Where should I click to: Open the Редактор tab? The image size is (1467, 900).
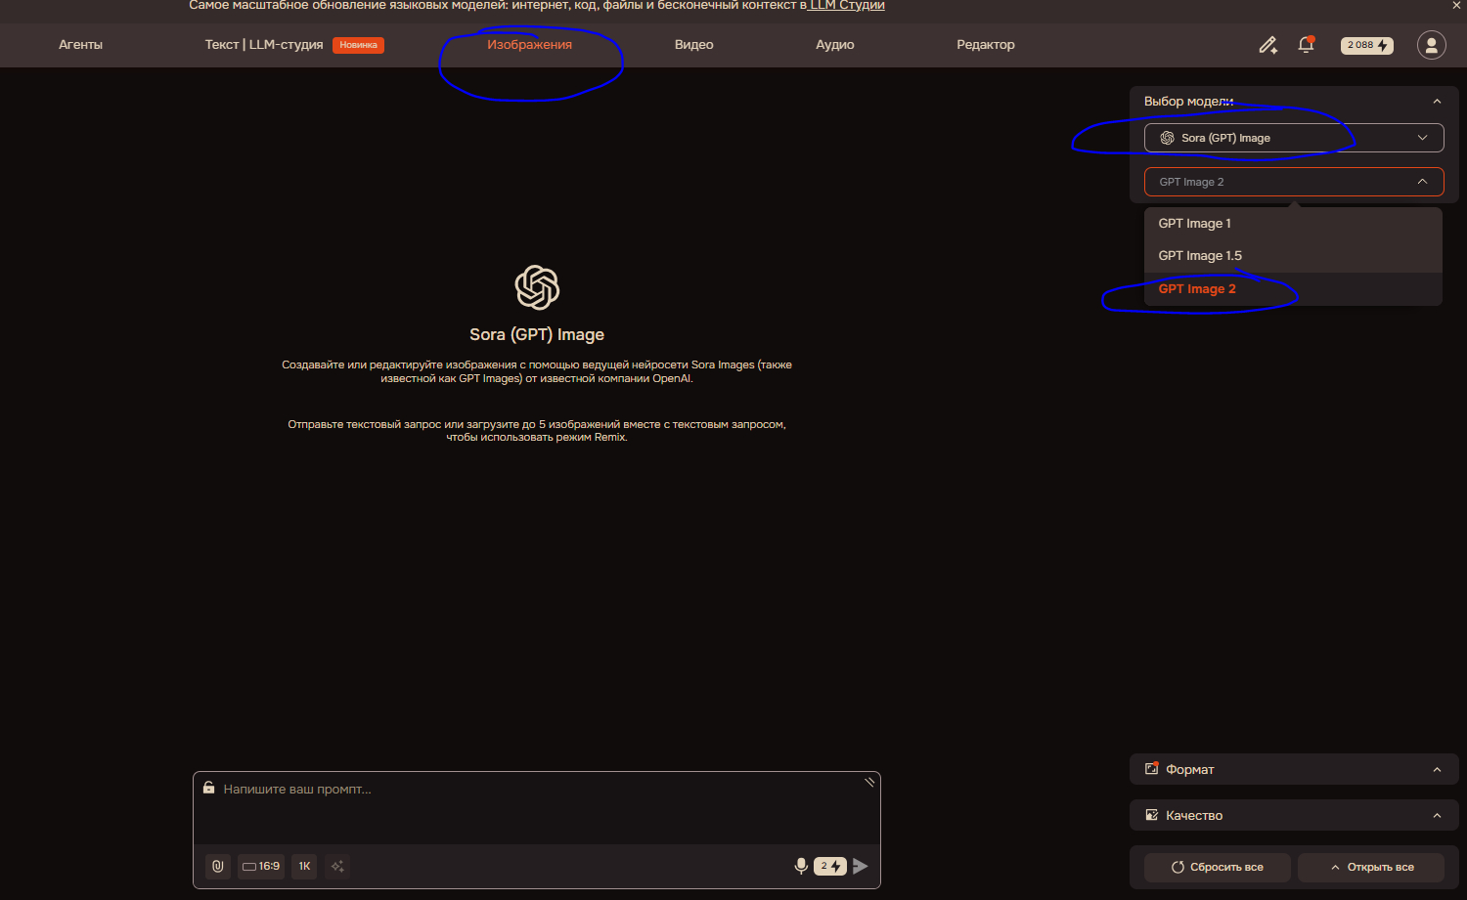pyautogui.click(x=986, y=45)
